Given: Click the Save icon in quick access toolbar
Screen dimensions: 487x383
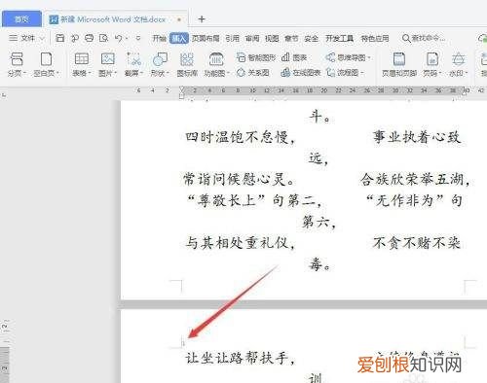Looking at the screenshot, I should click(59, 38).
